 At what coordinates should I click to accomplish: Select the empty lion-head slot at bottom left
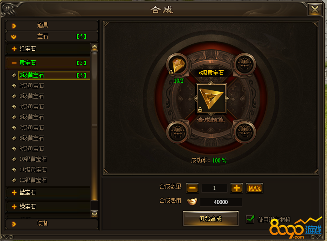pos(177,132)
